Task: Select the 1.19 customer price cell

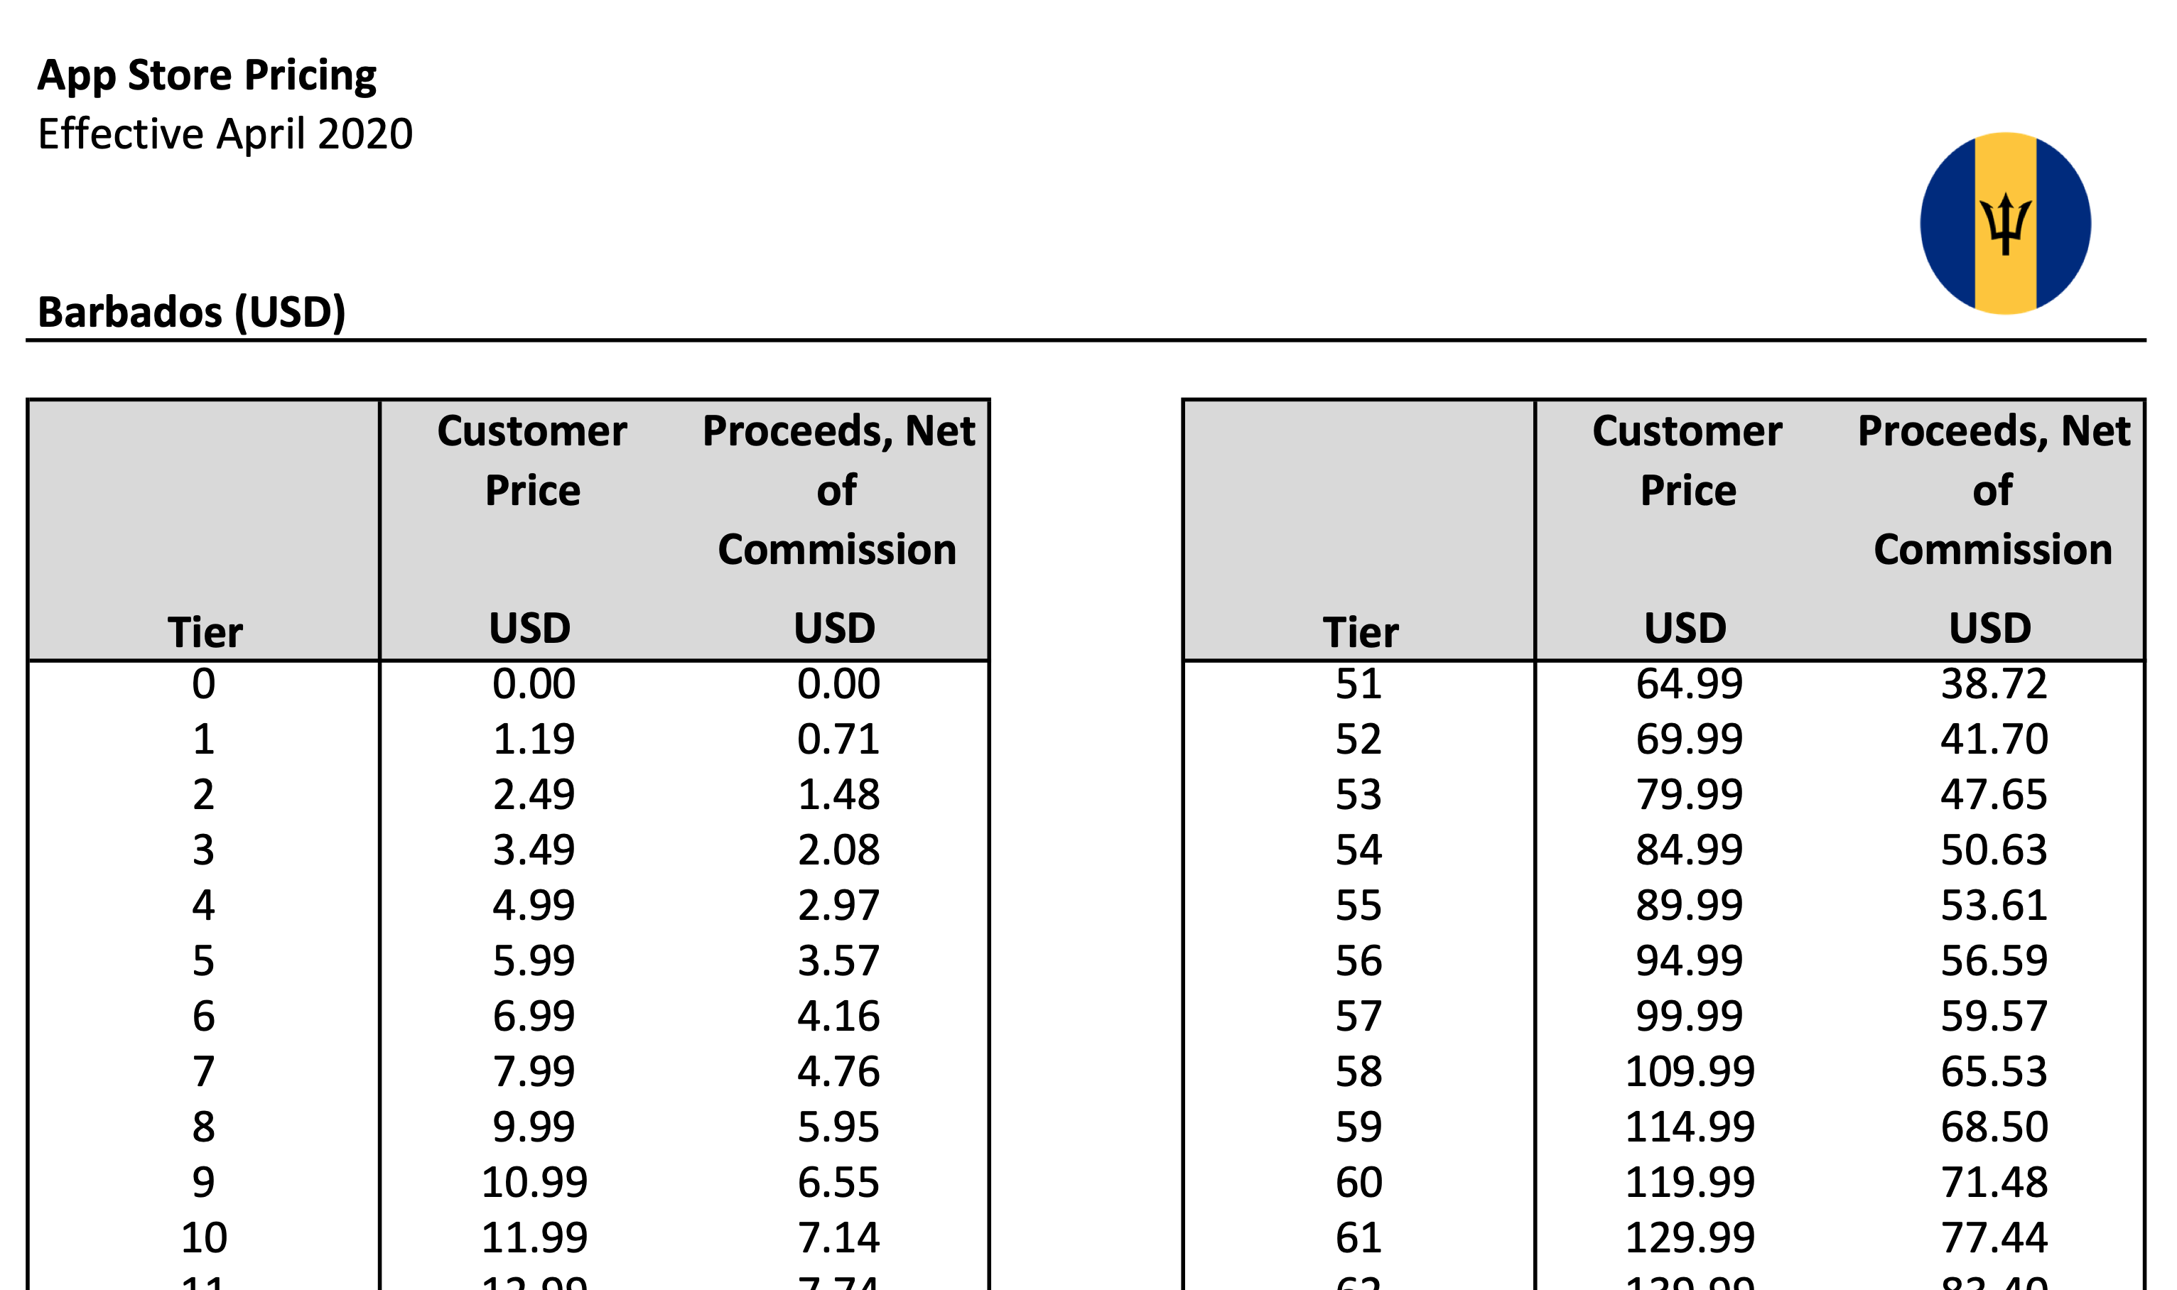Action: [x=533, y=739]
